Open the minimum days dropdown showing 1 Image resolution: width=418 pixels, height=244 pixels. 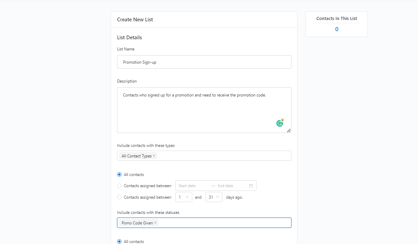coord(183,197)
